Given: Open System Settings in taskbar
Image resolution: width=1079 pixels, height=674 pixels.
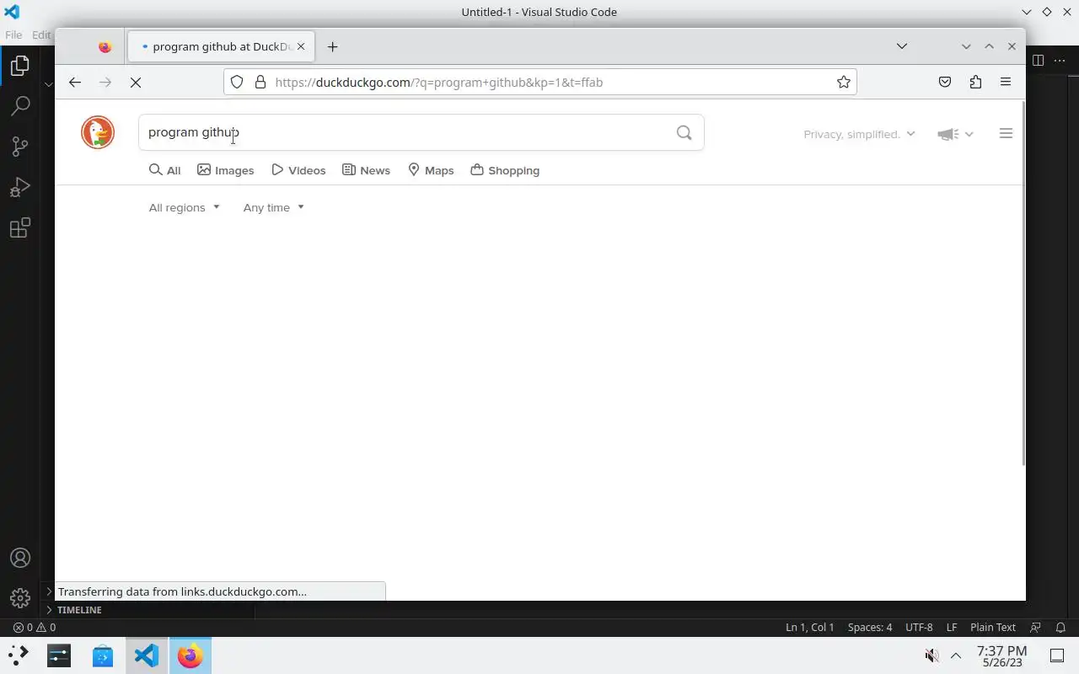Looking at the screenshot, I should tap(59, 655).
